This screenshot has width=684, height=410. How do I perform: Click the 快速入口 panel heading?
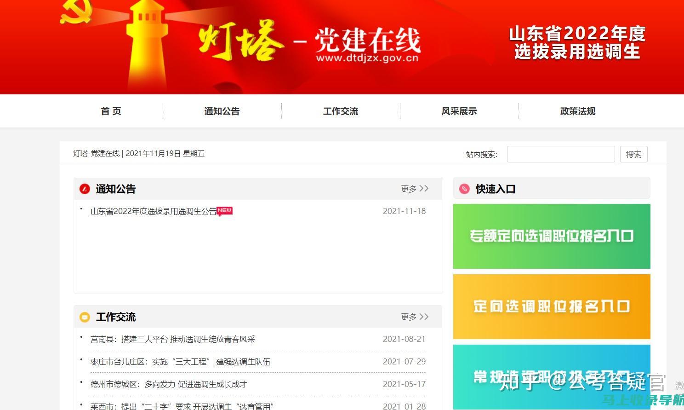(x=496, y=189)
